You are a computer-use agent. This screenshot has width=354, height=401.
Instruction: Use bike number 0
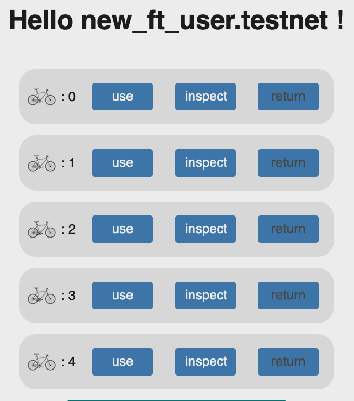coord(123,97)
